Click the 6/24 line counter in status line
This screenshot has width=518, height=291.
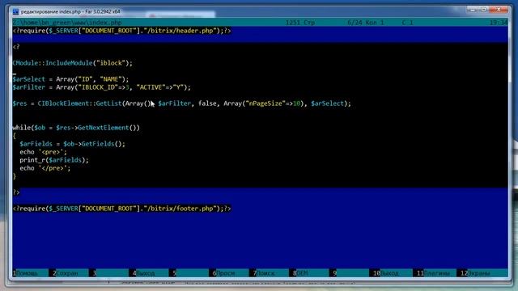pyautogui.click(x=355, y=23)
